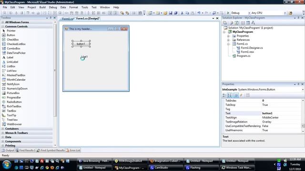Select the Label control in Toolbox
This screenshot has height=171, width=305.
tap(10, 57)
